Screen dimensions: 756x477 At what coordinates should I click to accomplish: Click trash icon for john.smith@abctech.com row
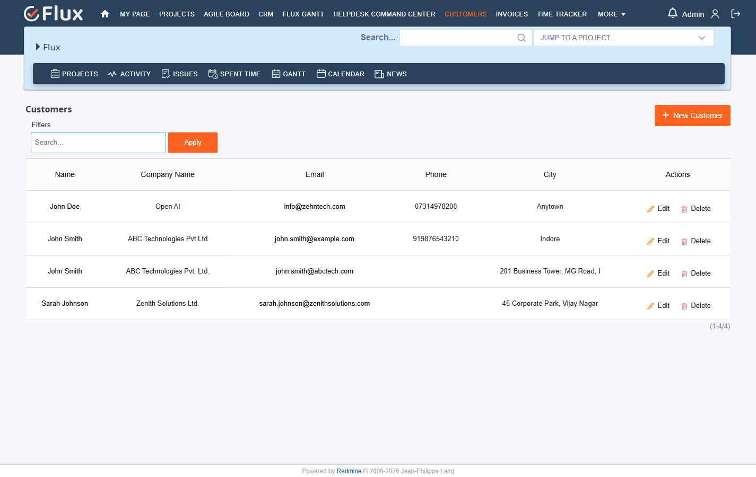tap(684, 273)
